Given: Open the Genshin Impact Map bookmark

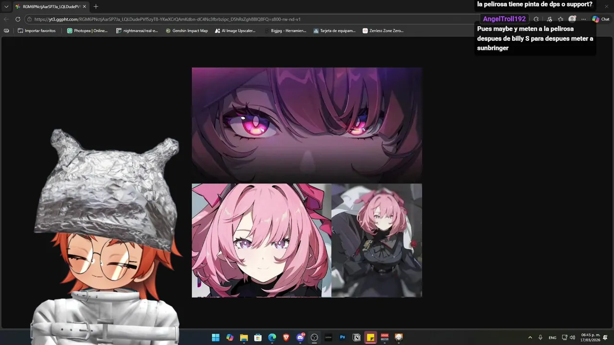Looking at the screenshot, I should click(187, 31).
